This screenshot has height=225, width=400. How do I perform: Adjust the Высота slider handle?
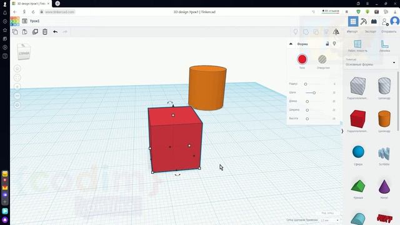pos(307,119)
